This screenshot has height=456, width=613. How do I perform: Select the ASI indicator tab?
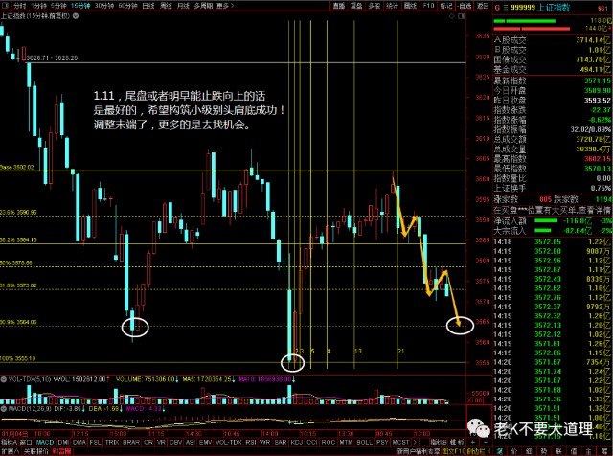pos(191,442)
